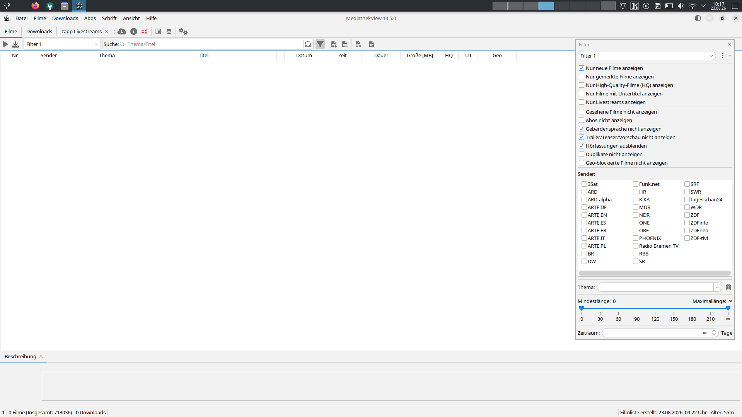Enable Nur gemerkte Filme anzeigen
This screenshot has width=742, height=417.
tap(582, 77)
